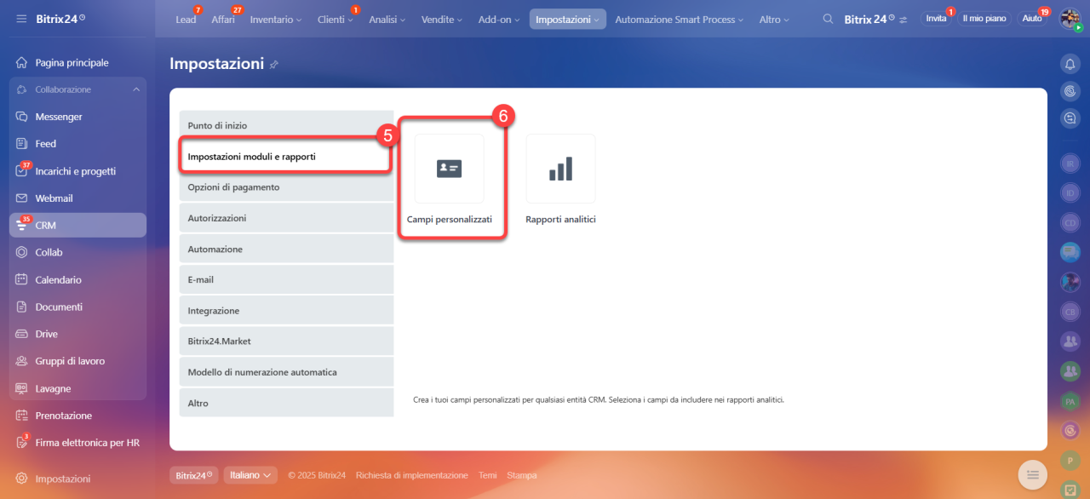Click the Aiuto button
Viewport: 1090px width, 499px height.
click(1031, 19)
